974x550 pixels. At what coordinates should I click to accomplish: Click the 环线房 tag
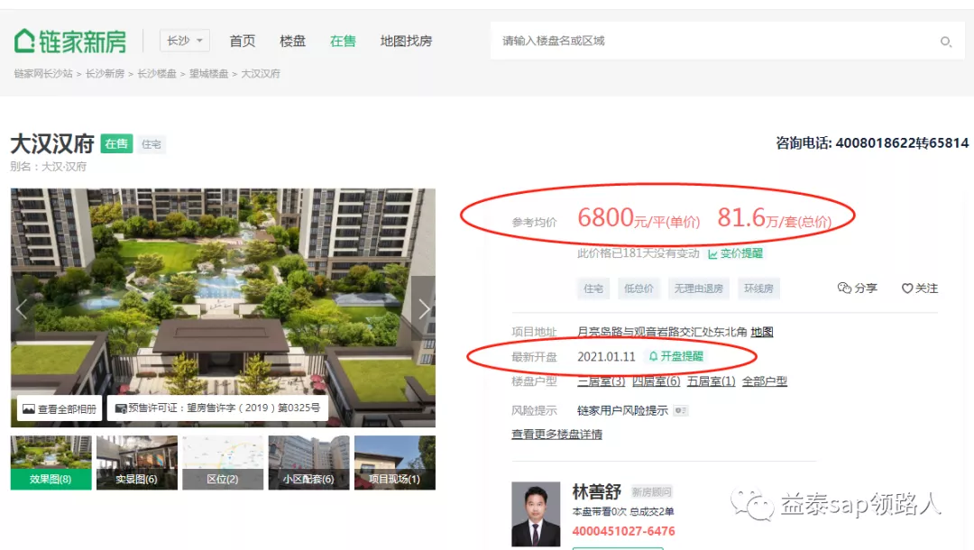[759, 289]
